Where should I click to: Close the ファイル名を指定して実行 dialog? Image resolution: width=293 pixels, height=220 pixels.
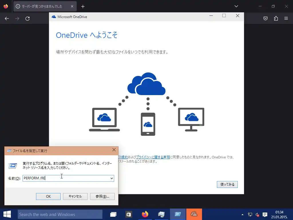114,150
